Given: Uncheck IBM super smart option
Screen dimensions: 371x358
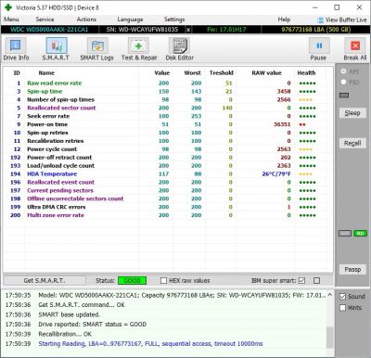Looking at the screenshot, I should (301, 280).
